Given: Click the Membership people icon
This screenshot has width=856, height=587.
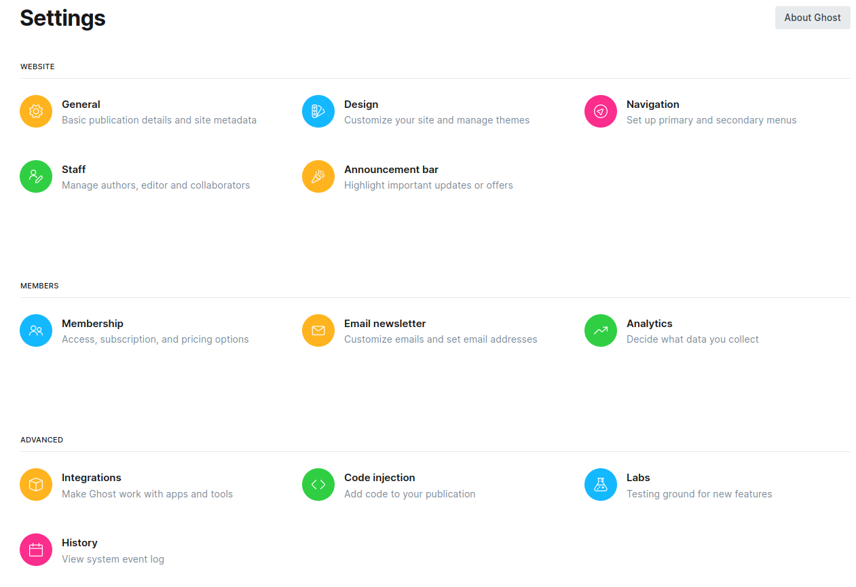Looking at the screenshot, I should (35, 330).
